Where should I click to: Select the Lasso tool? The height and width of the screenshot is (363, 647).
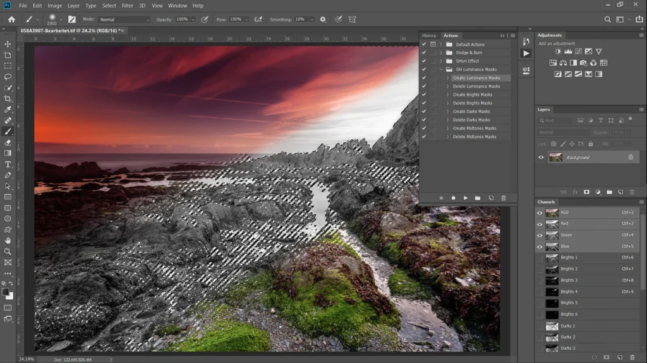(x=8, y=77)
